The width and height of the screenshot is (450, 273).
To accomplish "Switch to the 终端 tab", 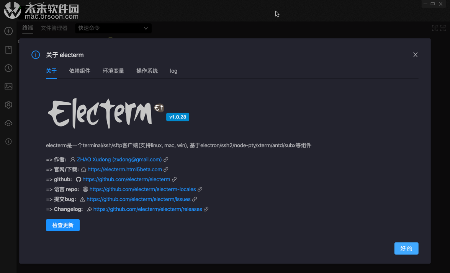I will tap(28, 28).
